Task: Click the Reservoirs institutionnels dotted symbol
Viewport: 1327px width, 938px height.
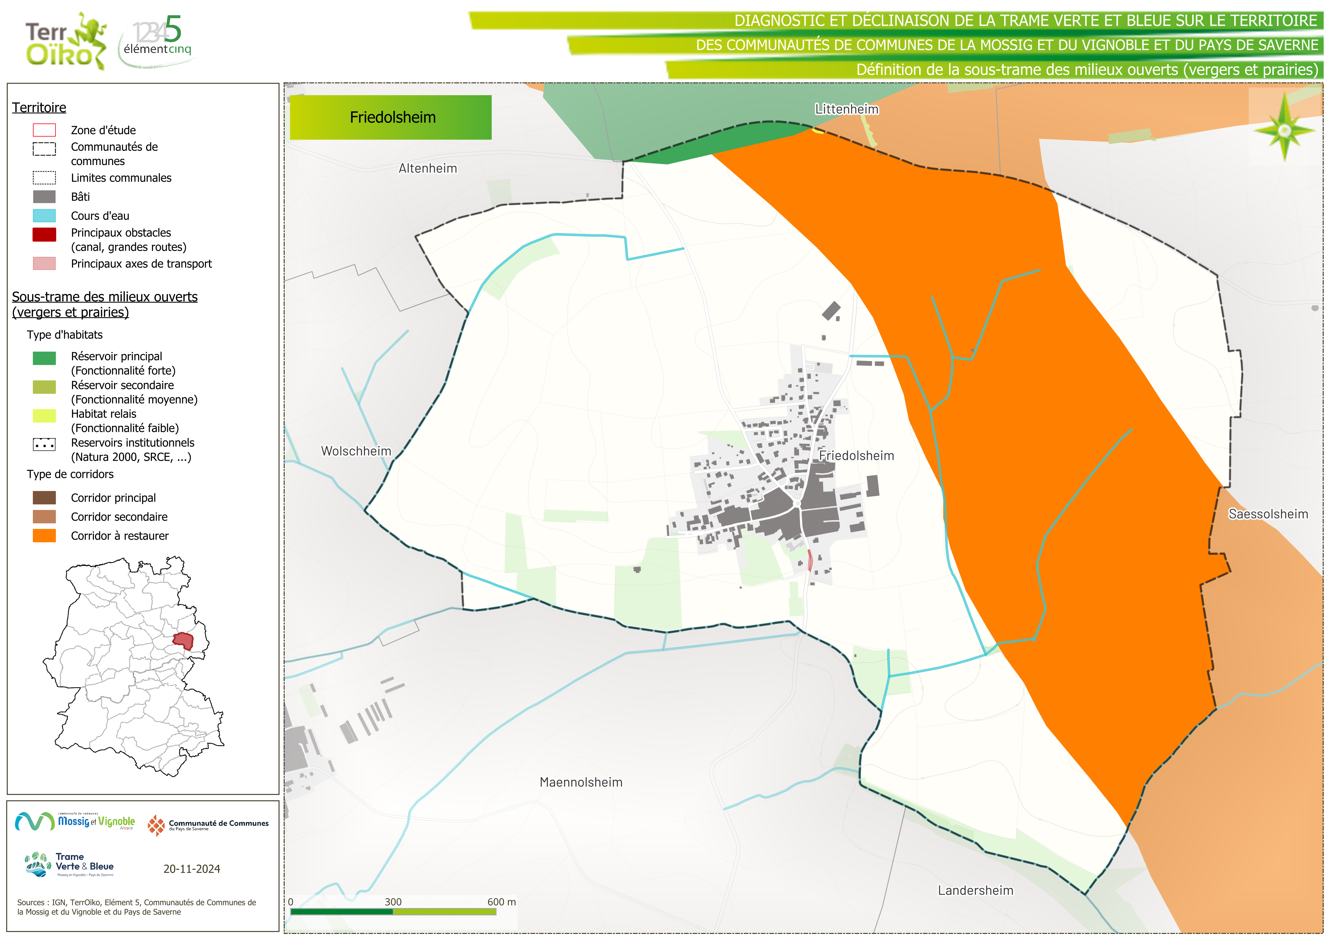Action: tap(44, 445)
